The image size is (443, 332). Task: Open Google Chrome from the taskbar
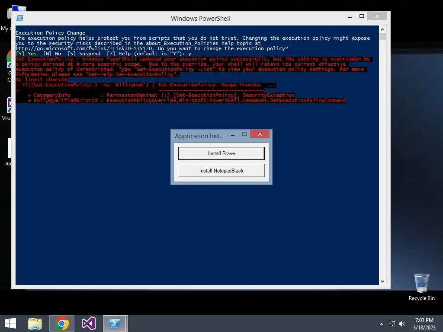(x=62, y=323)
